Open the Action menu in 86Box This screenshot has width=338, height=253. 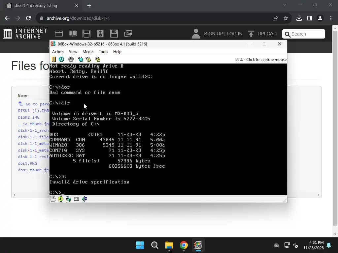[58, 52]
